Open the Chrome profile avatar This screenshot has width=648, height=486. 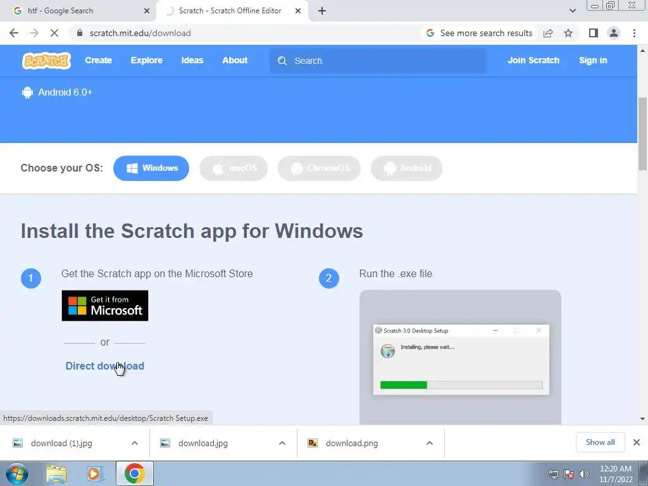pos(614,33)
